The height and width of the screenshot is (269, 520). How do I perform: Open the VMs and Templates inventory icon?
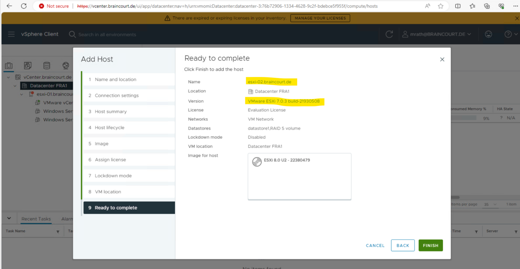[27, 65]
